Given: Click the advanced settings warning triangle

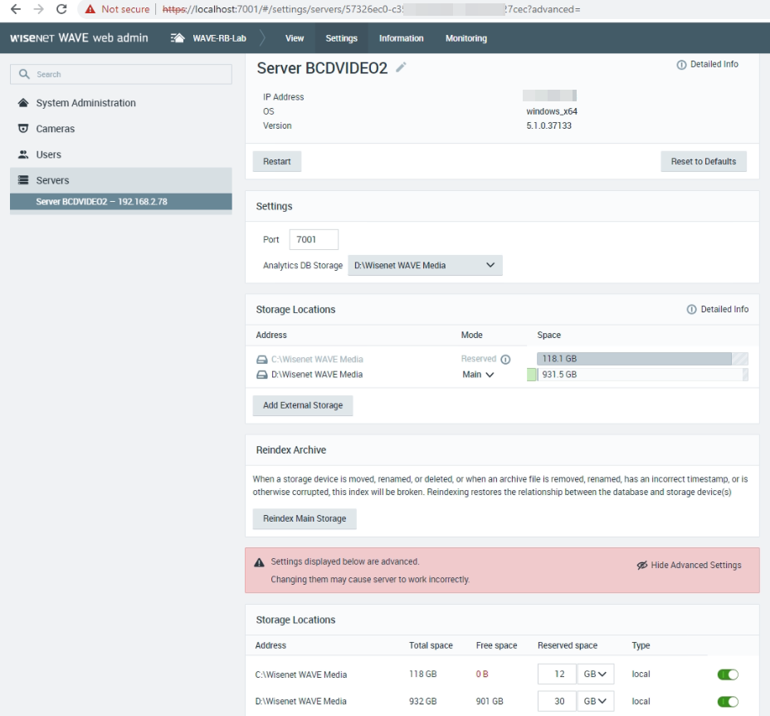Looking at the screenshot, I should [x=259, y=562].
